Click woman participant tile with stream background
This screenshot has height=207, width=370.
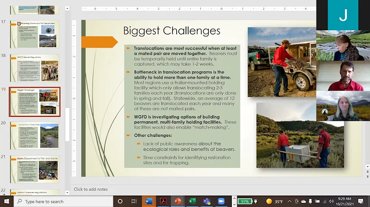click(x=343, y=46)
